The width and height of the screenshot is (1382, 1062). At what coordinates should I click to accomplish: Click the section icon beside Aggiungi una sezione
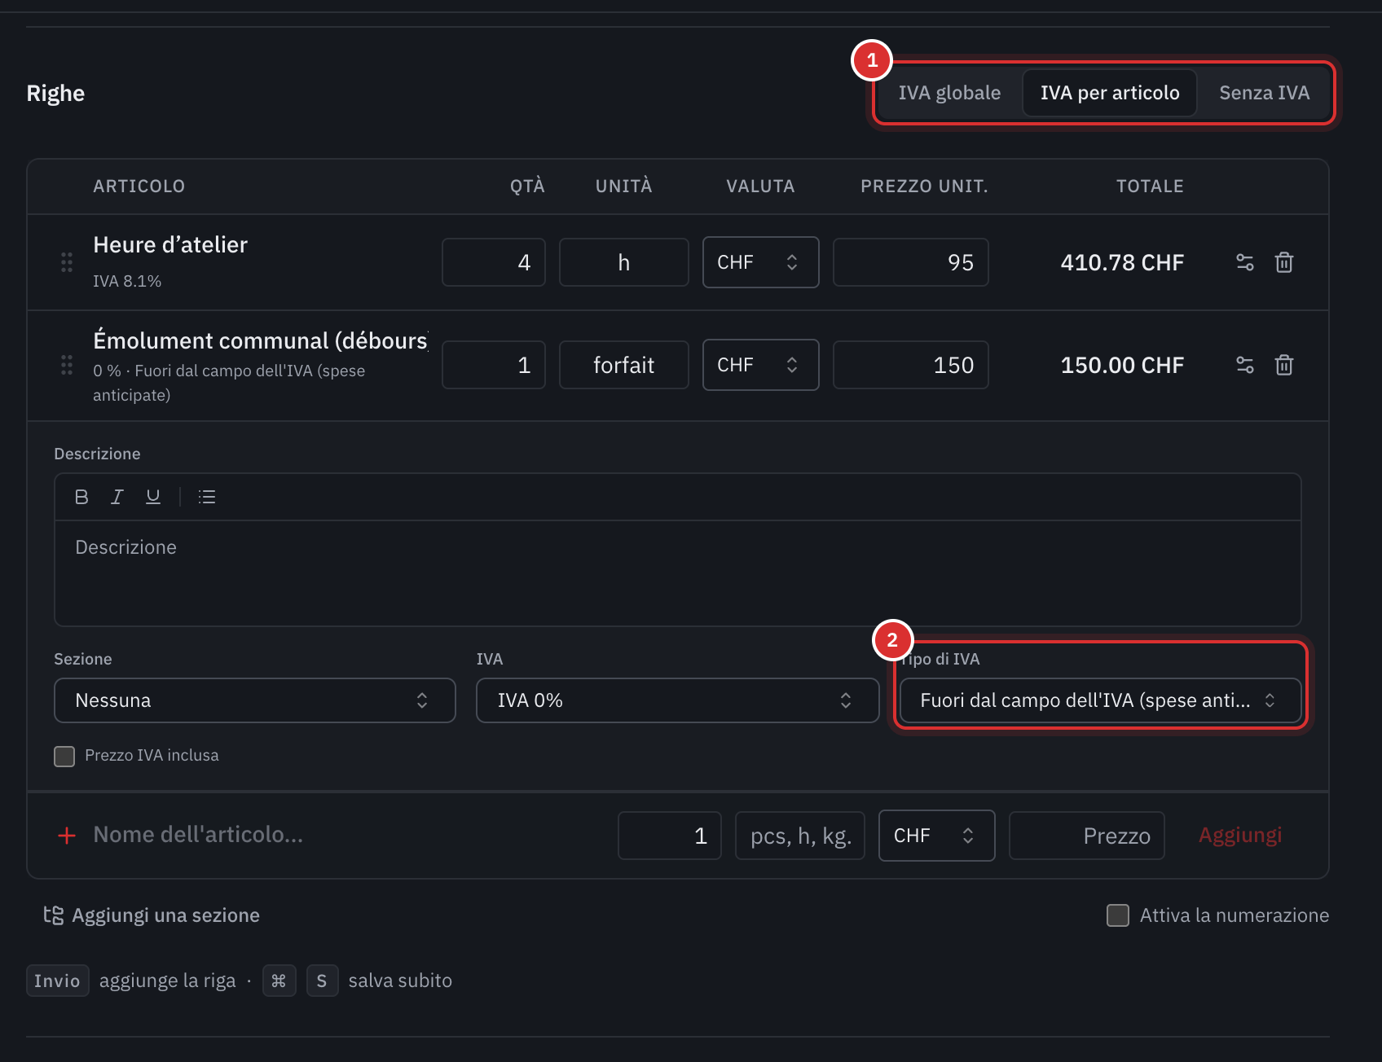[54, 915]
